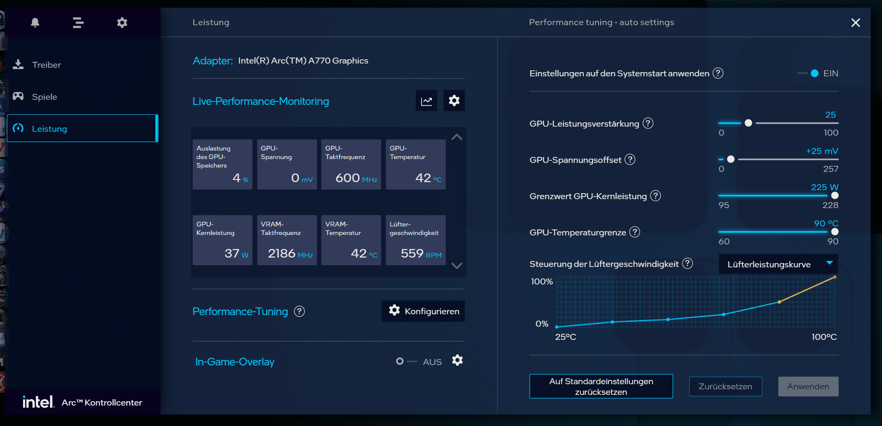This screenshot has height=426, width=882.
Task: Select the VRAM-Temperatur monitoring tile
Action: coord(351,240)
